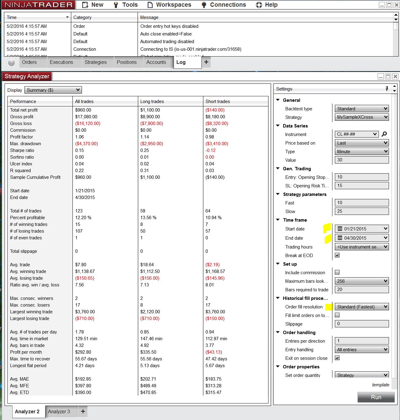Open the Entry handling dropdown
Screen dimensions: 400x420
(x=362, y=349)
